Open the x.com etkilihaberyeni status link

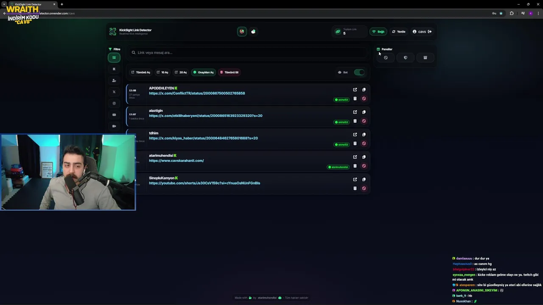206,116
